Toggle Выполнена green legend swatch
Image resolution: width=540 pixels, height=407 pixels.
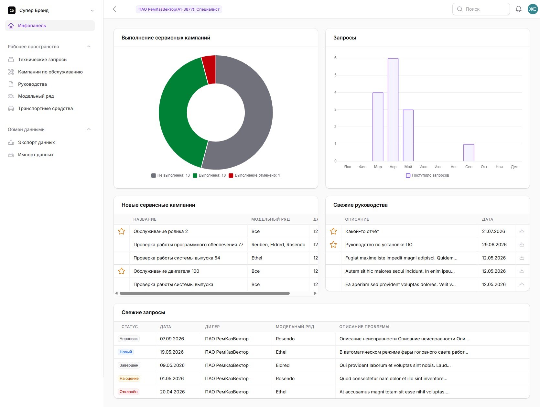click(195, 175)
